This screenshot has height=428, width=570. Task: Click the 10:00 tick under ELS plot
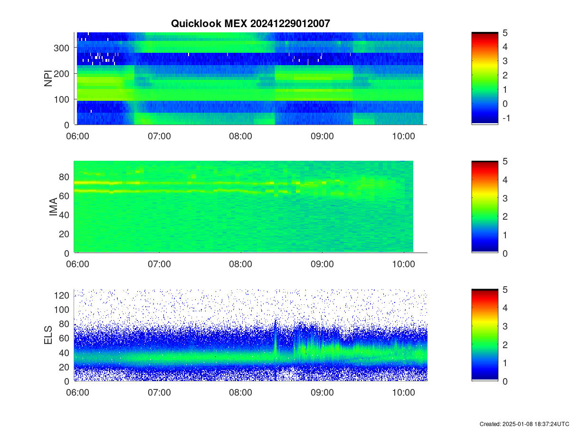click(x=404, y=393)
